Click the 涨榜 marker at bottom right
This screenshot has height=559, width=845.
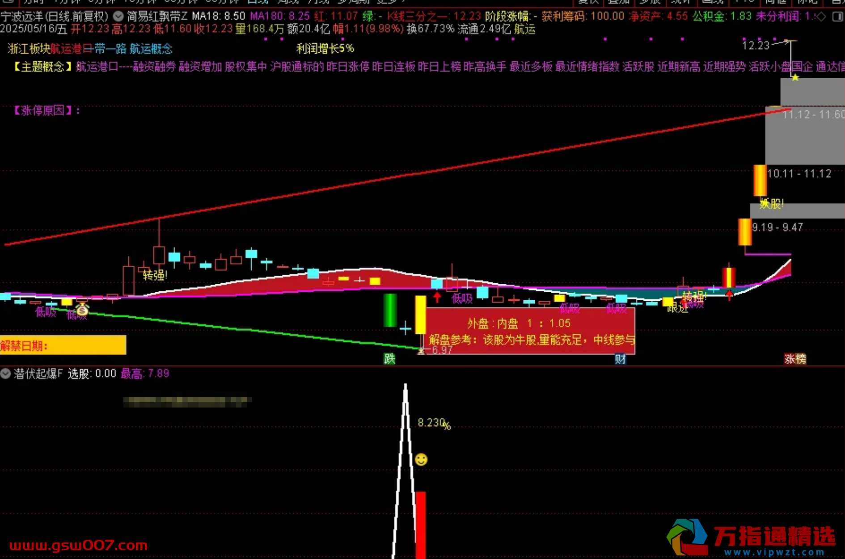pos(795,358)
